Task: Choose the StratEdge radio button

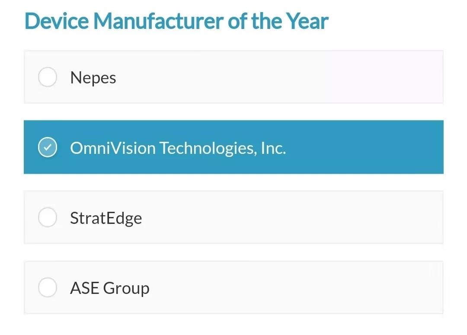Action: coord(48,217)
